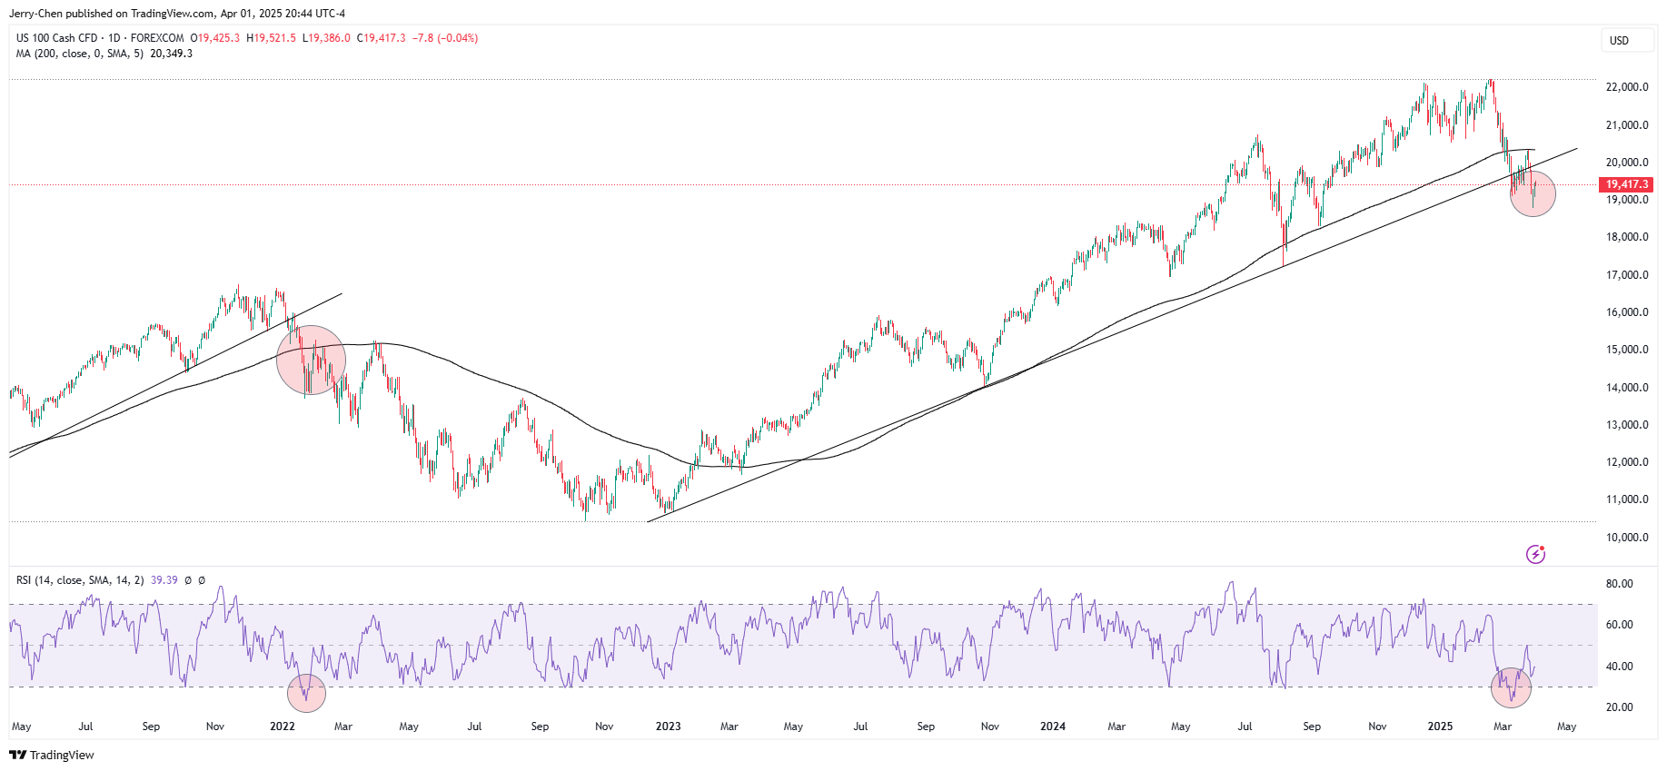This screenshot has height=771, width=1667.
Task: Click the MA (200, close, 0, SMA, 5) legend
Action: 79,54
